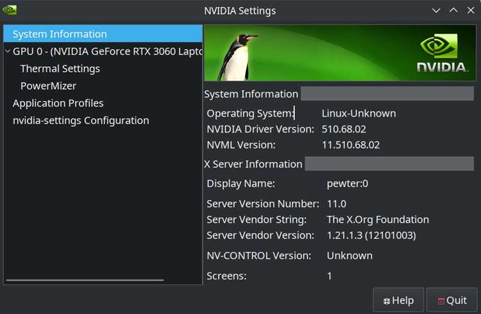This screenshot has width=481, height=314.
Task: Click the Quit button
Action: (452, 300)
